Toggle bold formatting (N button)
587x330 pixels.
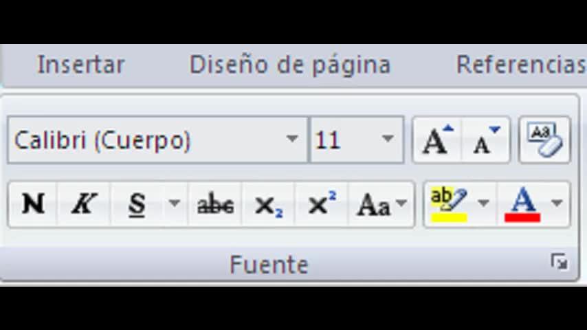(x=33, y=204)
